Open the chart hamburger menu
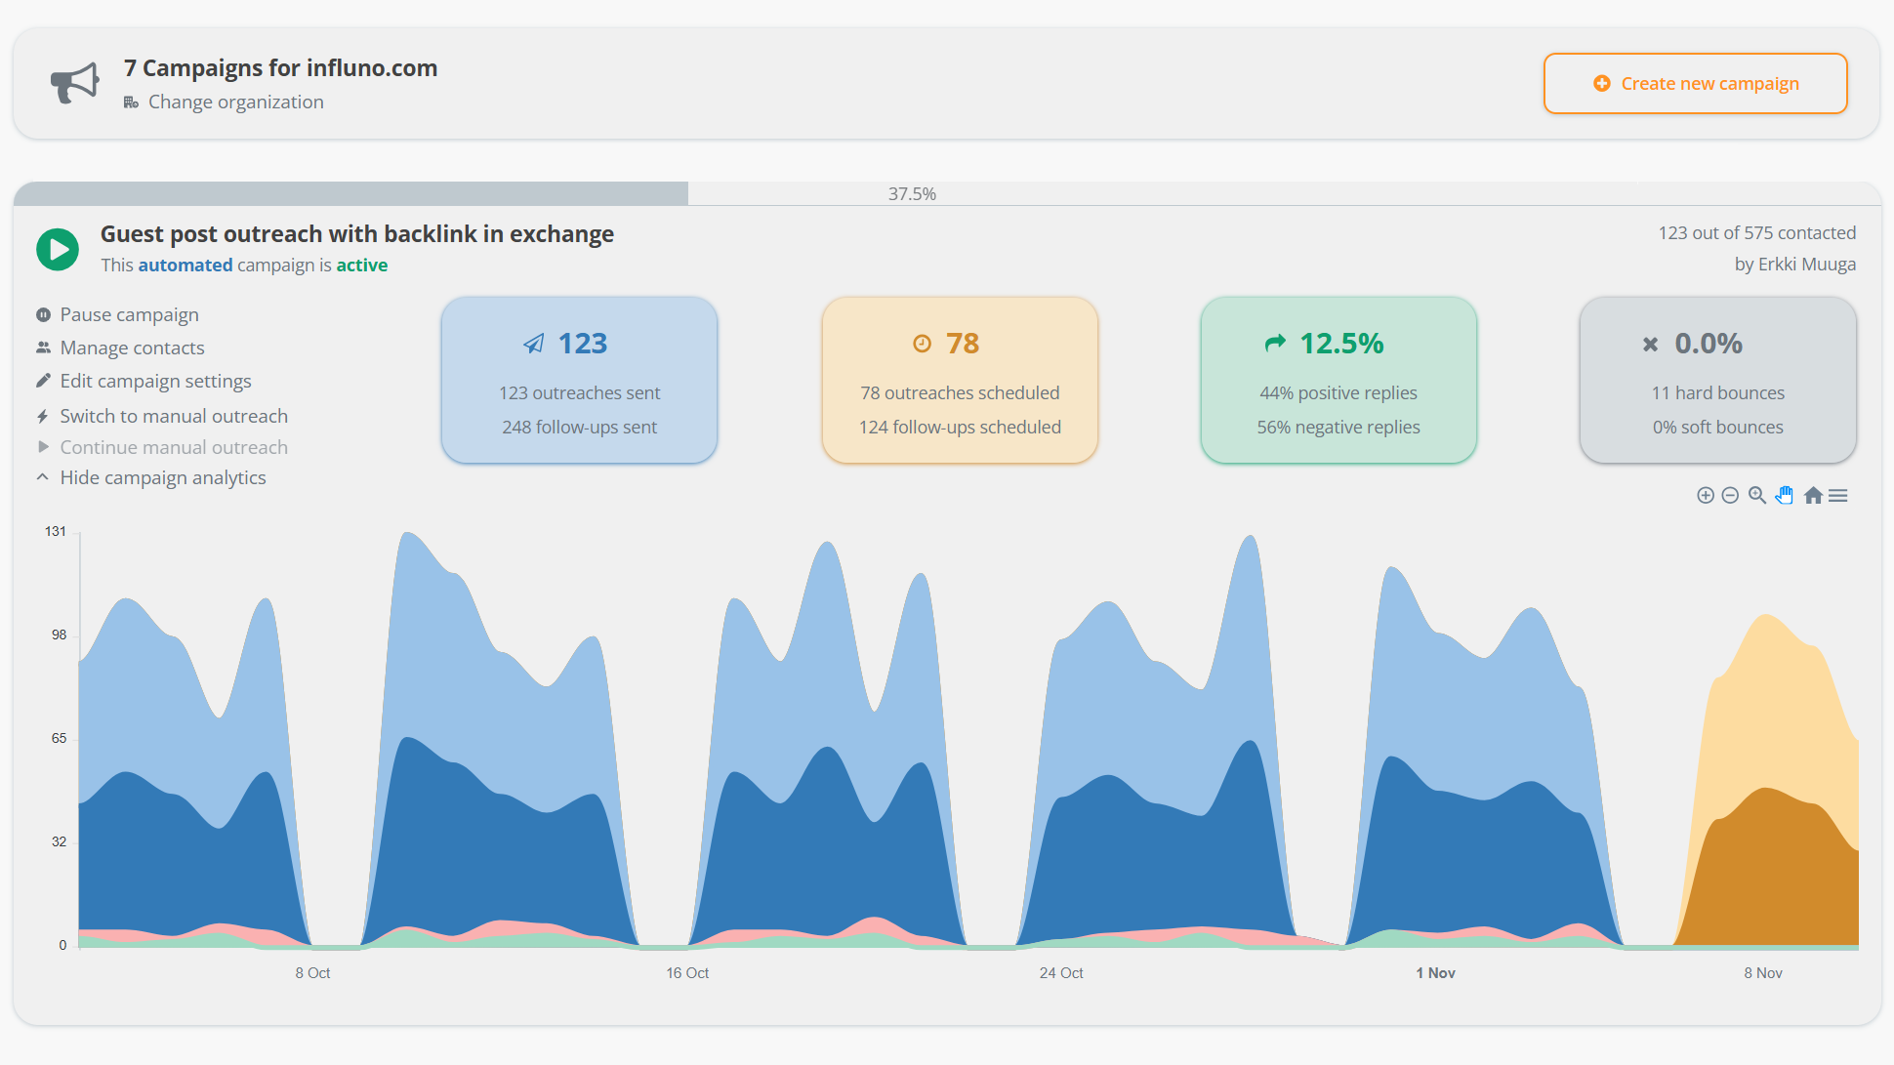The width and height of the screenshot is (1894, 1065). (1838, 496)
